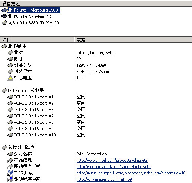Image resolution: width=192 pixels, height=183 pixels.
Task: Click the 公司名称 label
Action: [23, 154]
